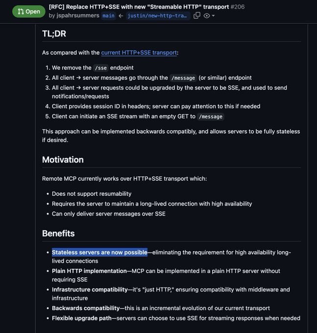Screen dimensions: 317x333
Task: Click the Motivation heading
Action: [63, 160]
